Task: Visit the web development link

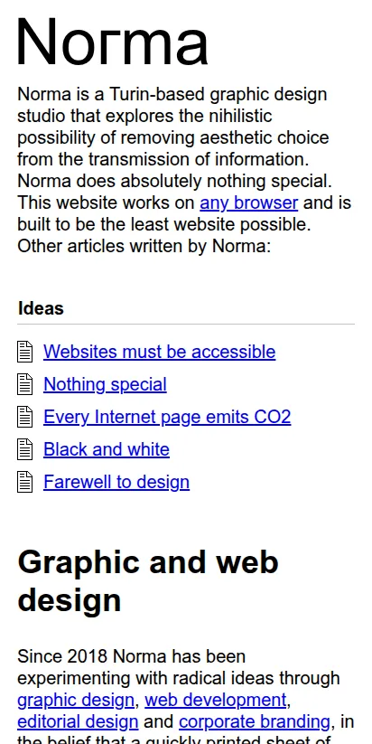Action: point(215,700)
